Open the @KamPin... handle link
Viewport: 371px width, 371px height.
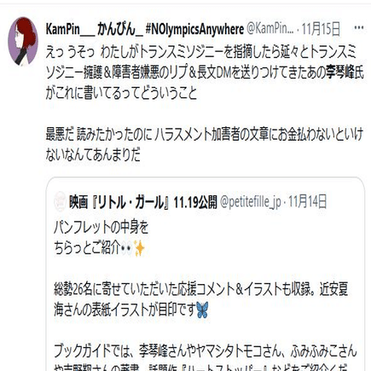click(270, 29)
